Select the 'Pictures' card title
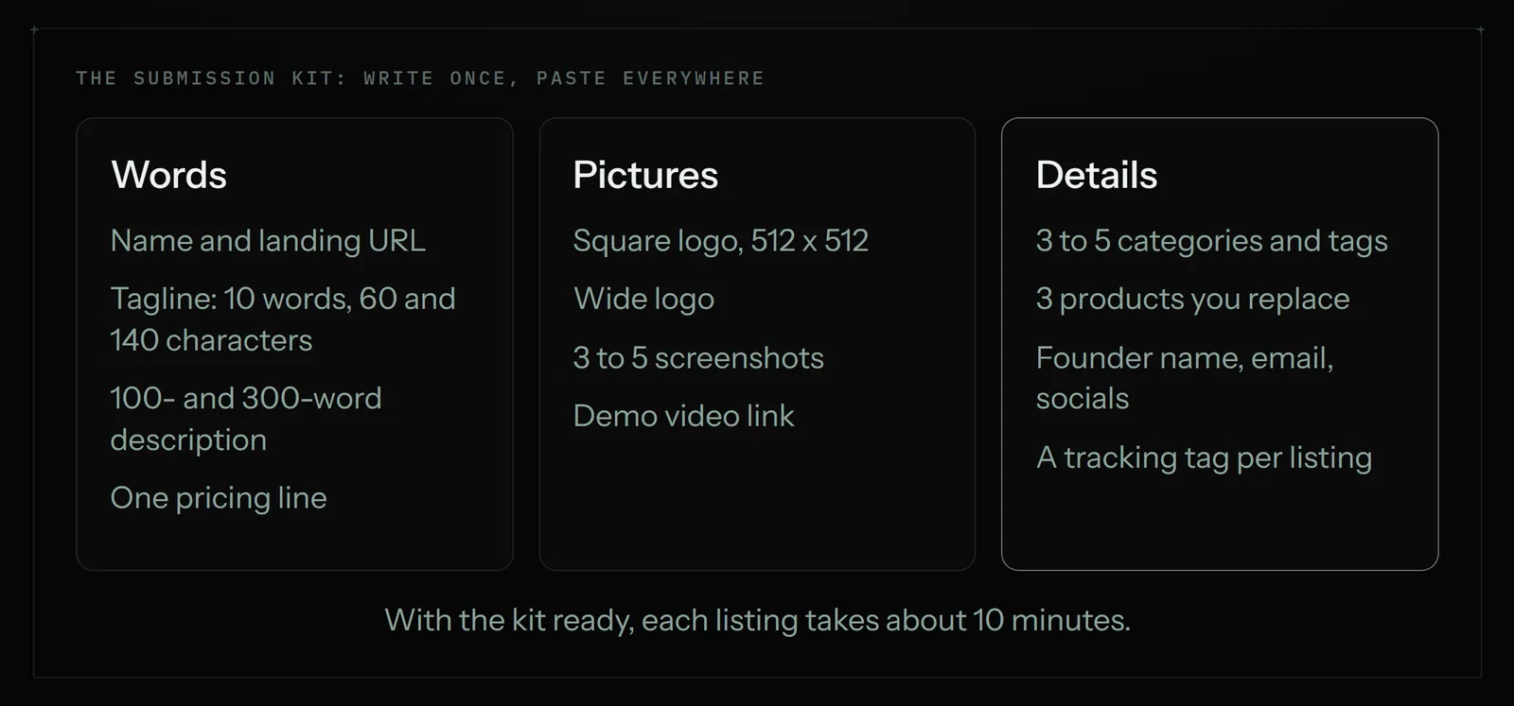 click(x=645, y=175)
